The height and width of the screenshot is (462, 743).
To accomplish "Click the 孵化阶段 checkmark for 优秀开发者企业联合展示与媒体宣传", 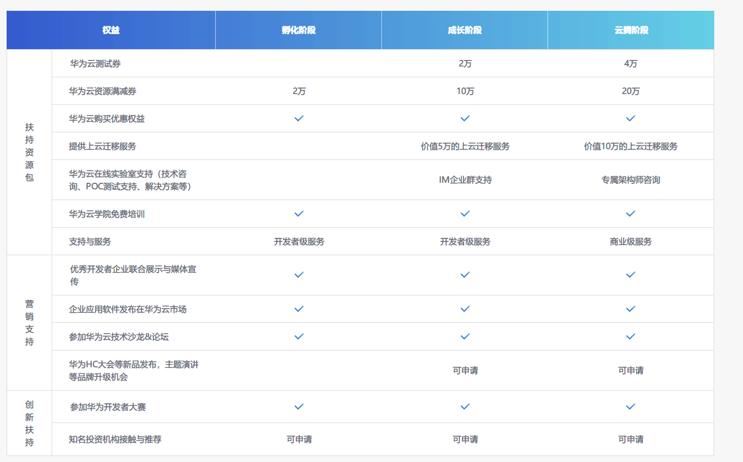I will tap(299, 275).
